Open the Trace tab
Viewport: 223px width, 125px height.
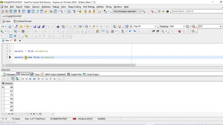35,74
